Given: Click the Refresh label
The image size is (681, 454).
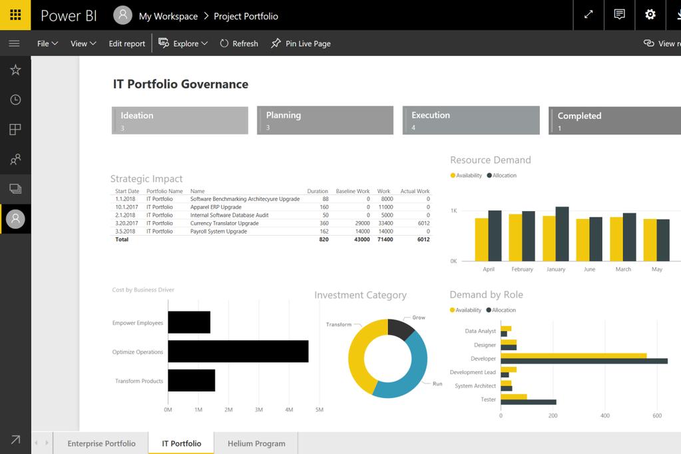Looking at the screenshot, I should click(x=246, y=43).
